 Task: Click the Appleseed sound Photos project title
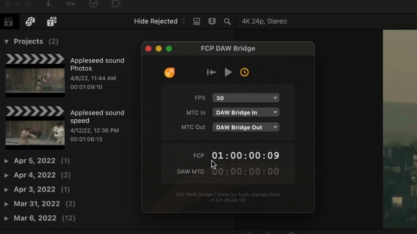[x=97, y=65]
